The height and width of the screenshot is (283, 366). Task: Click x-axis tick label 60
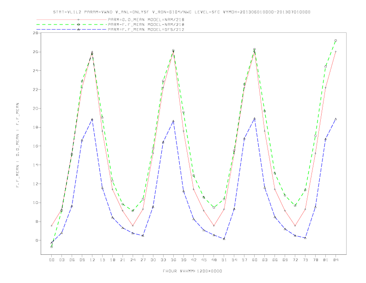255,260
